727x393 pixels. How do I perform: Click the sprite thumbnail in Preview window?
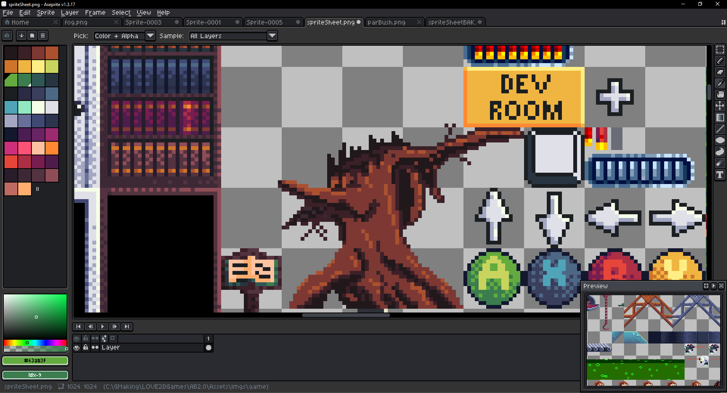653,340
